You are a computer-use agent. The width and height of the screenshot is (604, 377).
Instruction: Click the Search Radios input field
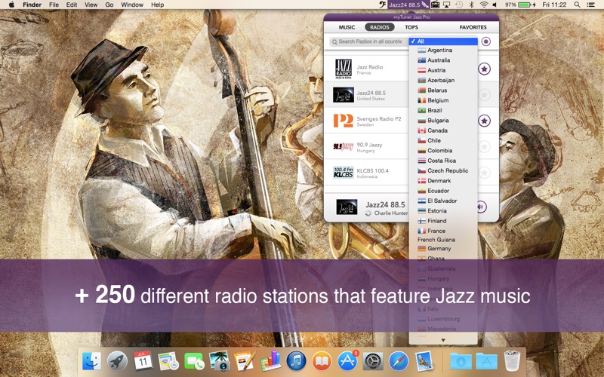pos(369,41)
